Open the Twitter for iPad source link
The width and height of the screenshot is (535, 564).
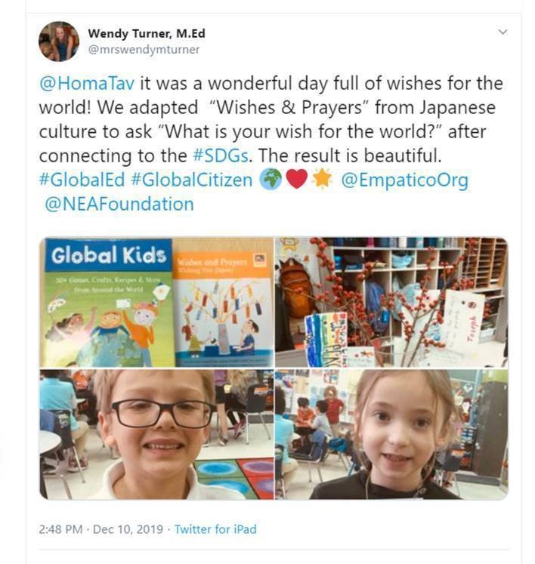pos(215,529)
